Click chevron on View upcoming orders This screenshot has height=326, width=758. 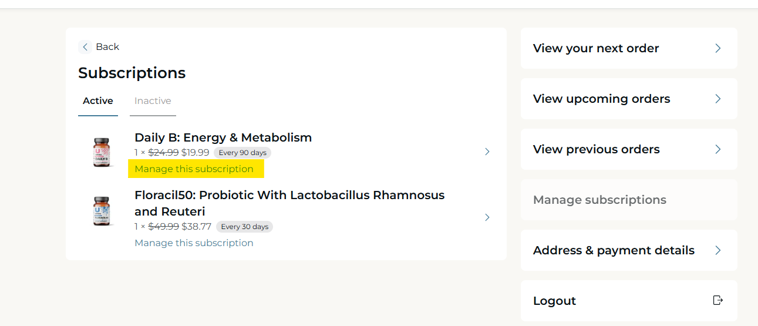coord(717,99)
